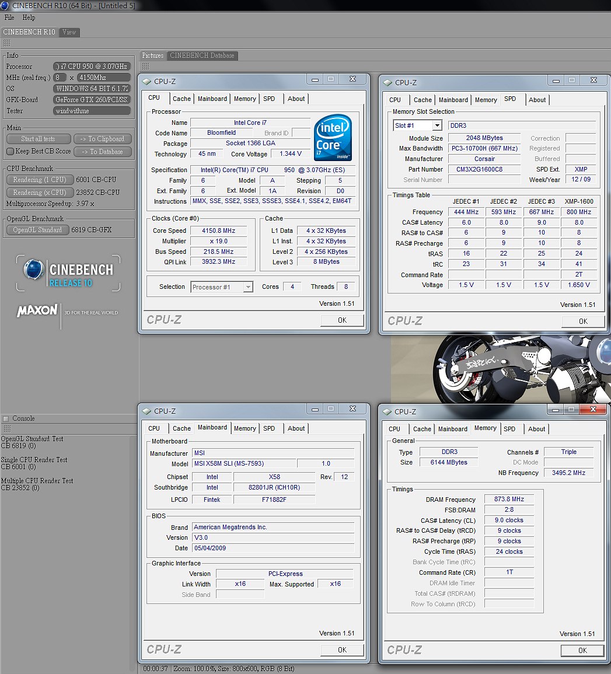The image size is (611, 674).
Task: Click the 23852 CB-CPU multi-CPU score
Action: (98, 193)
